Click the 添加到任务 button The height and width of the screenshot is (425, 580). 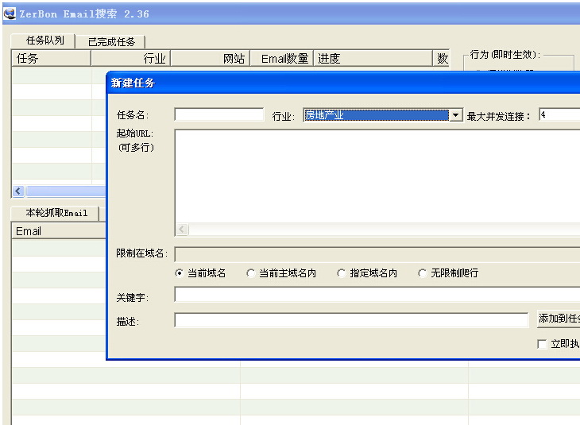coord(559,319)
